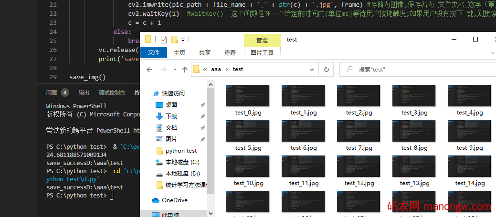Image resolution: width=496 pixels, height=217 pixels.
Task: Switch to the 图片工具 ribbon tab
Action: [x=262, y=52]
